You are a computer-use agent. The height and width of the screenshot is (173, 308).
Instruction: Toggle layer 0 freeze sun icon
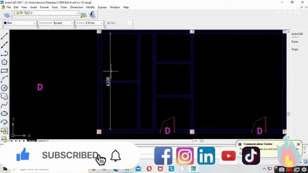click(18, 13)
